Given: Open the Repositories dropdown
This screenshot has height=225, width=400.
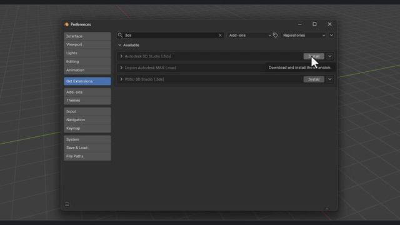Looking at the screenshot, I should [304, 35].
